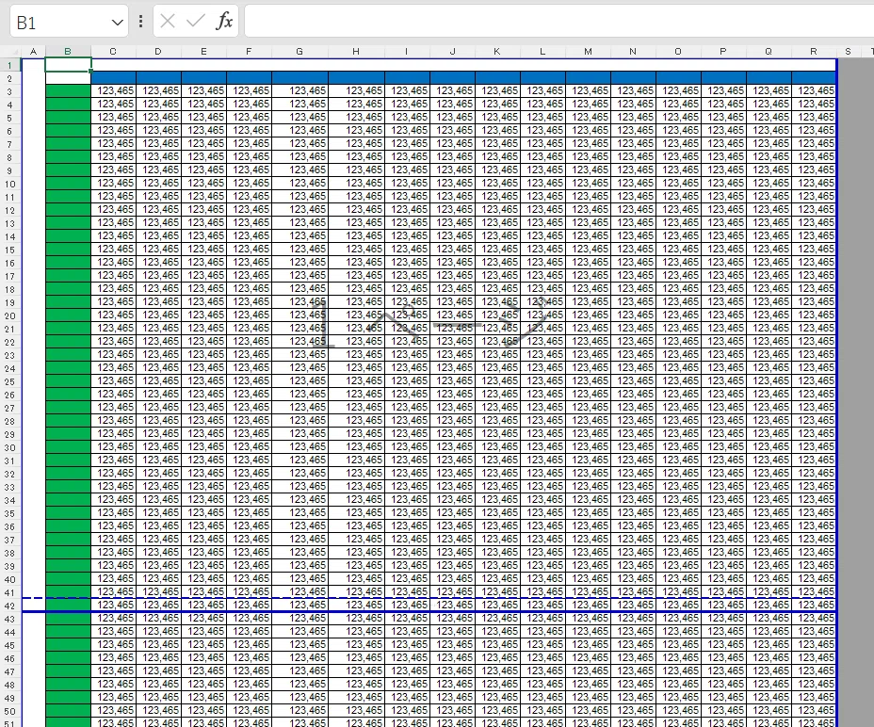Select column C header

[113, 52]
